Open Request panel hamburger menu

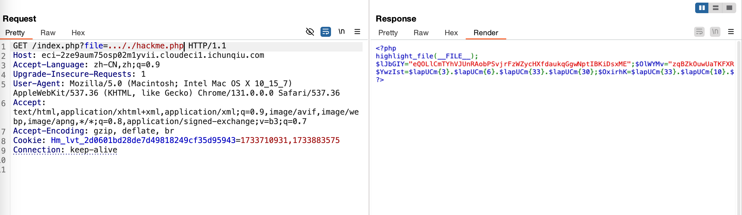tap(357, 32)
